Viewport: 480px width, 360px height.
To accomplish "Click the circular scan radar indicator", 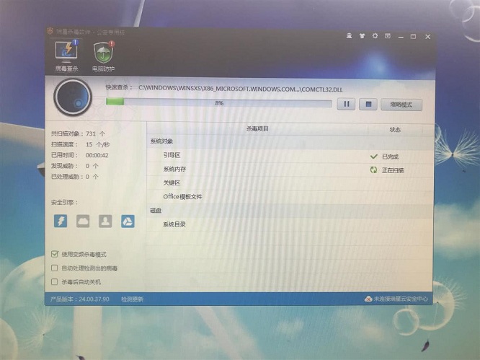I will (x=73, y=97).
